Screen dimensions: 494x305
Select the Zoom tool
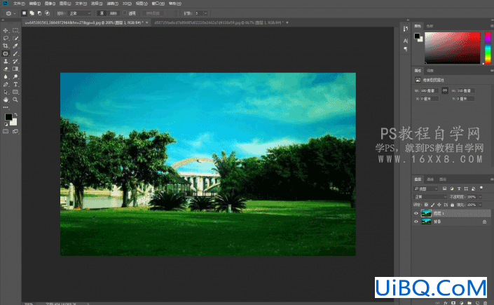(15, 100)
